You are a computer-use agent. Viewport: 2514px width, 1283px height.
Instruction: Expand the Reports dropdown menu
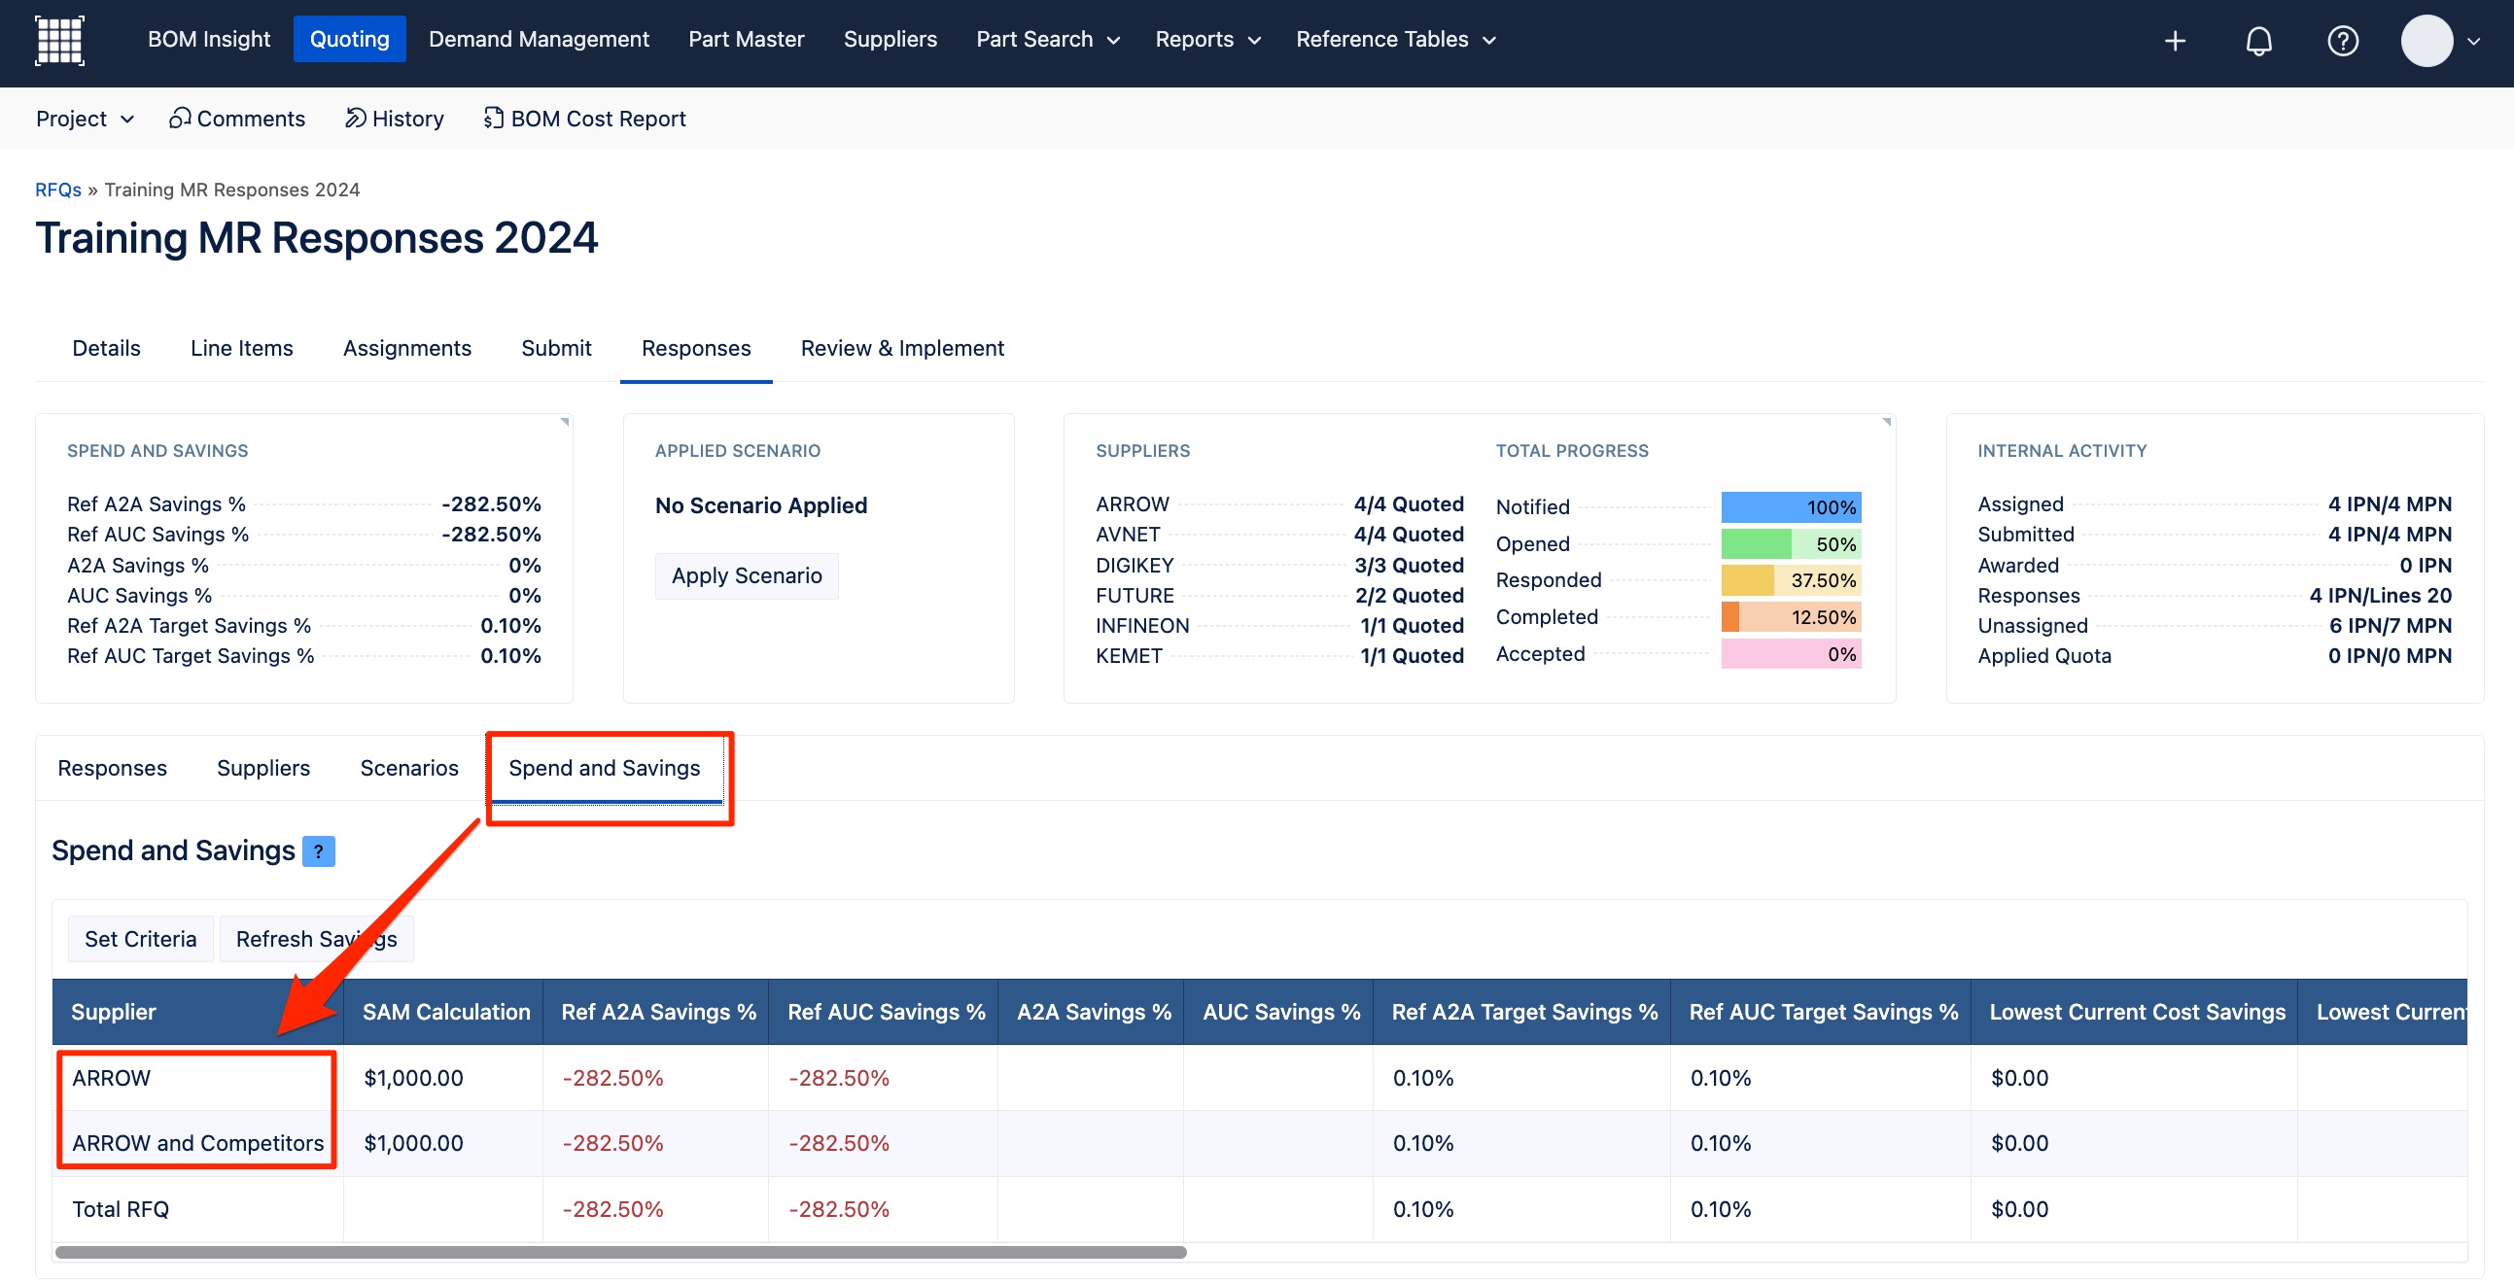click(1207, 39)
